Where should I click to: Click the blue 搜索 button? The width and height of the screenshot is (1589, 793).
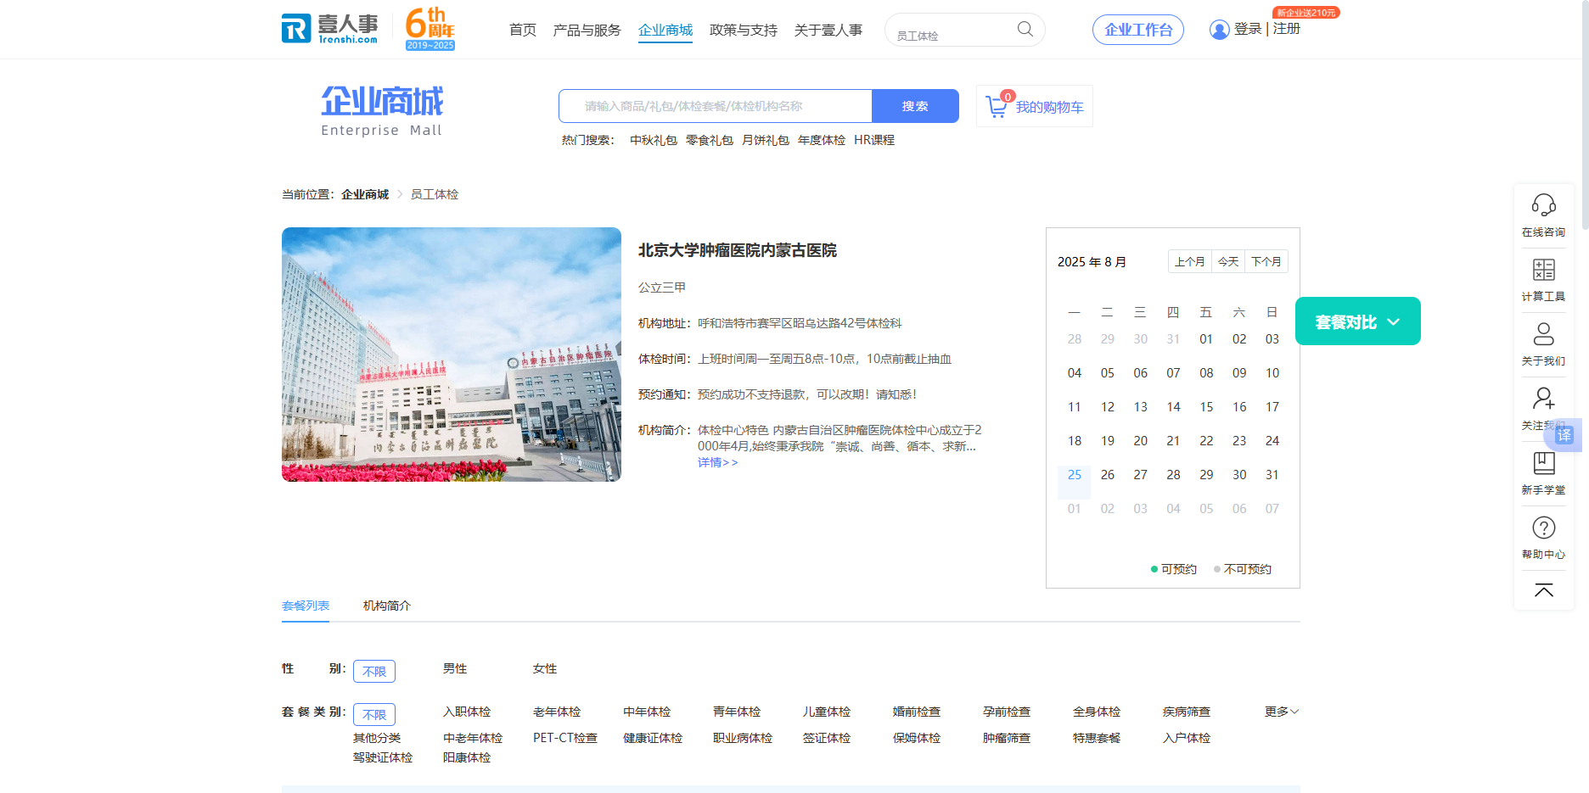click(915, 106)
